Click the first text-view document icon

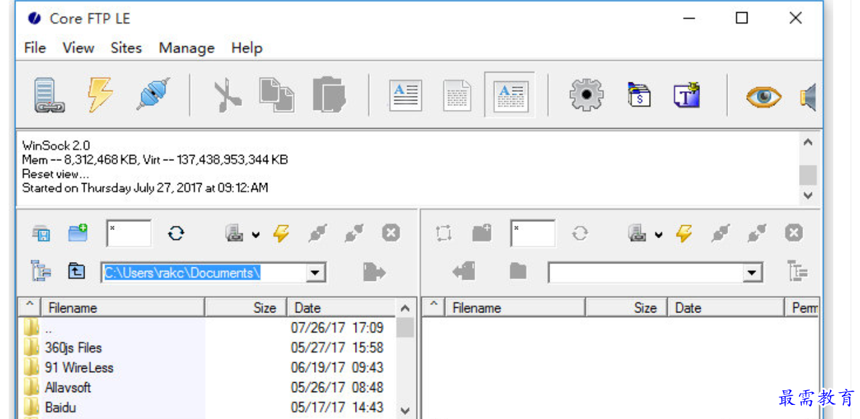click(406, 96)
